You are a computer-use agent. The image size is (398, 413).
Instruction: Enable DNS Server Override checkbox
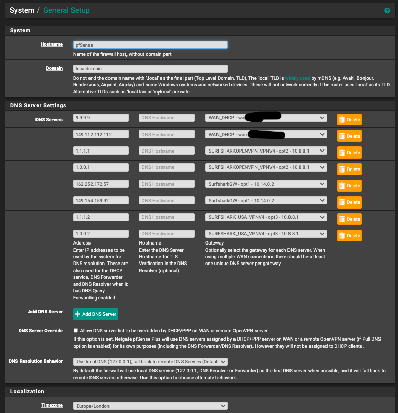(x=76, y=330)
